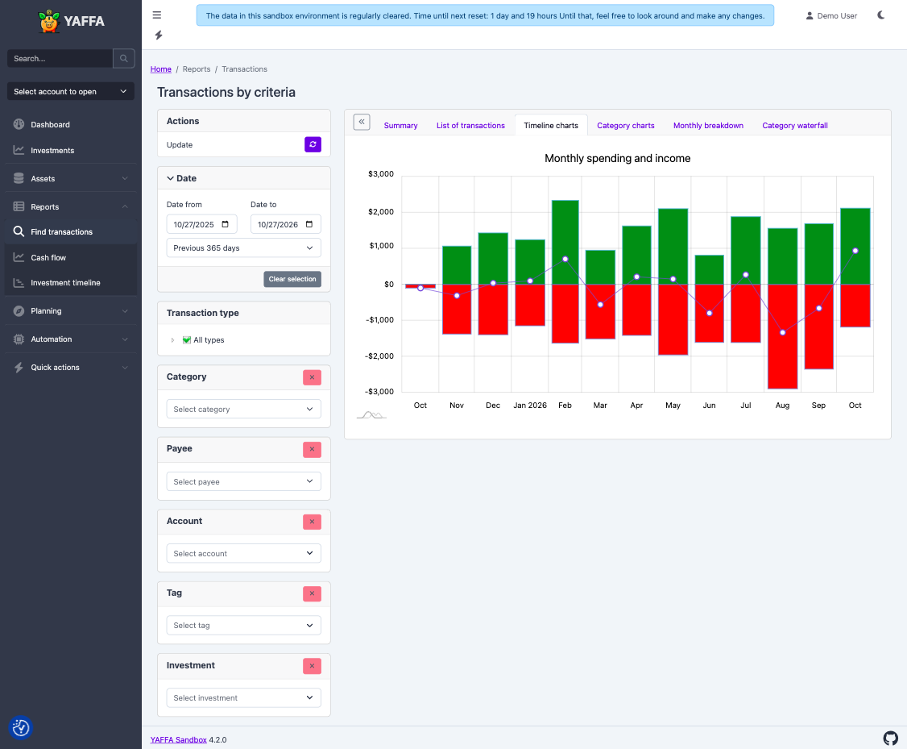Switch to the Category charts tab
Screen dimensions: 907x749
[x=625, y=126]
